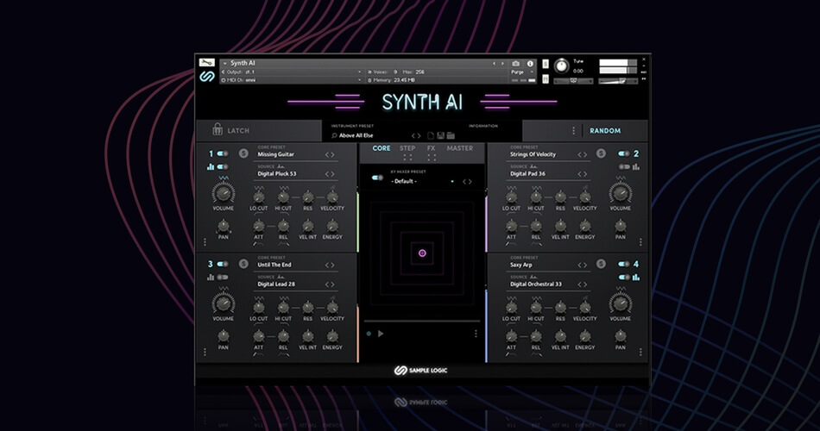
Task: Click the preset search magnifier icon
Action: (334, 136)
